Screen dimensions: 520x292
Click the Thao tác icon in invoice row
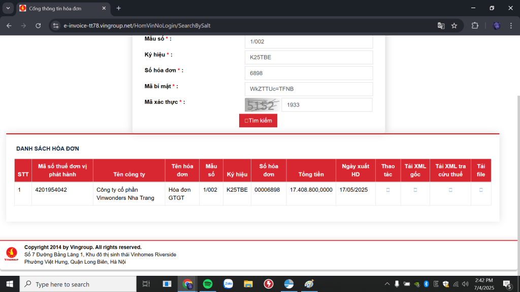[x=387, y=190]
